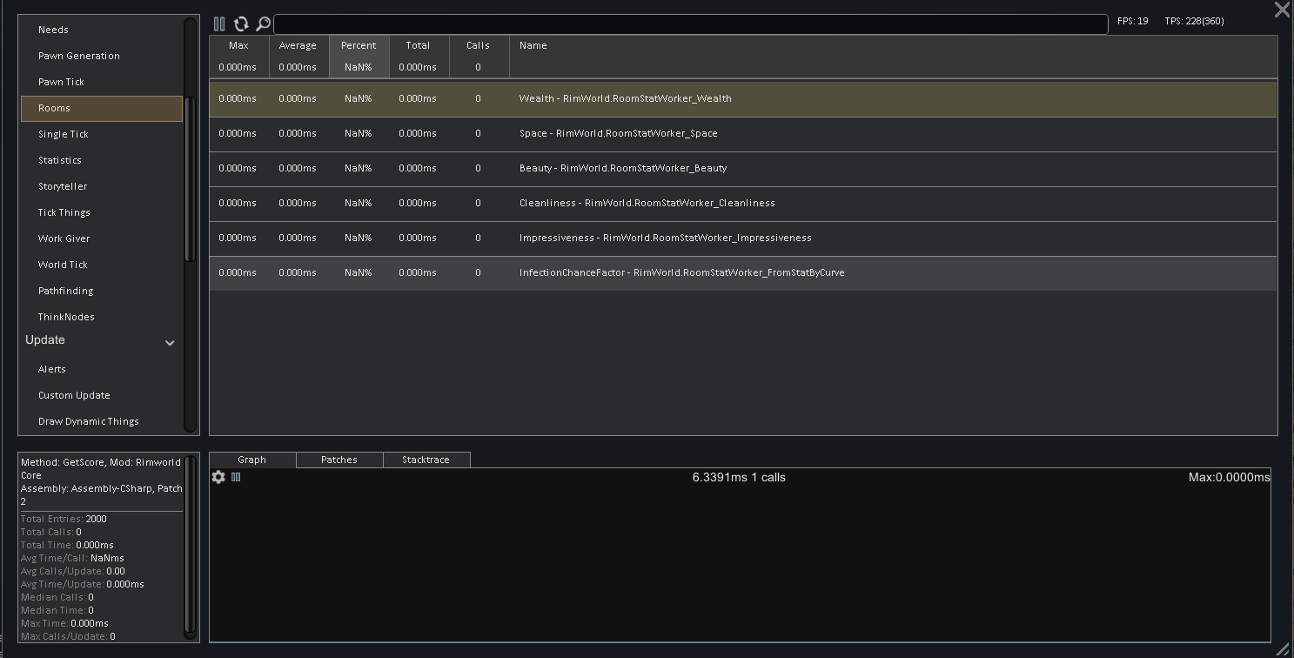Image resolution: width=1294 pixels, height=658 pixels.
Task: Sort by the Max column header
Action: point(238,57)
